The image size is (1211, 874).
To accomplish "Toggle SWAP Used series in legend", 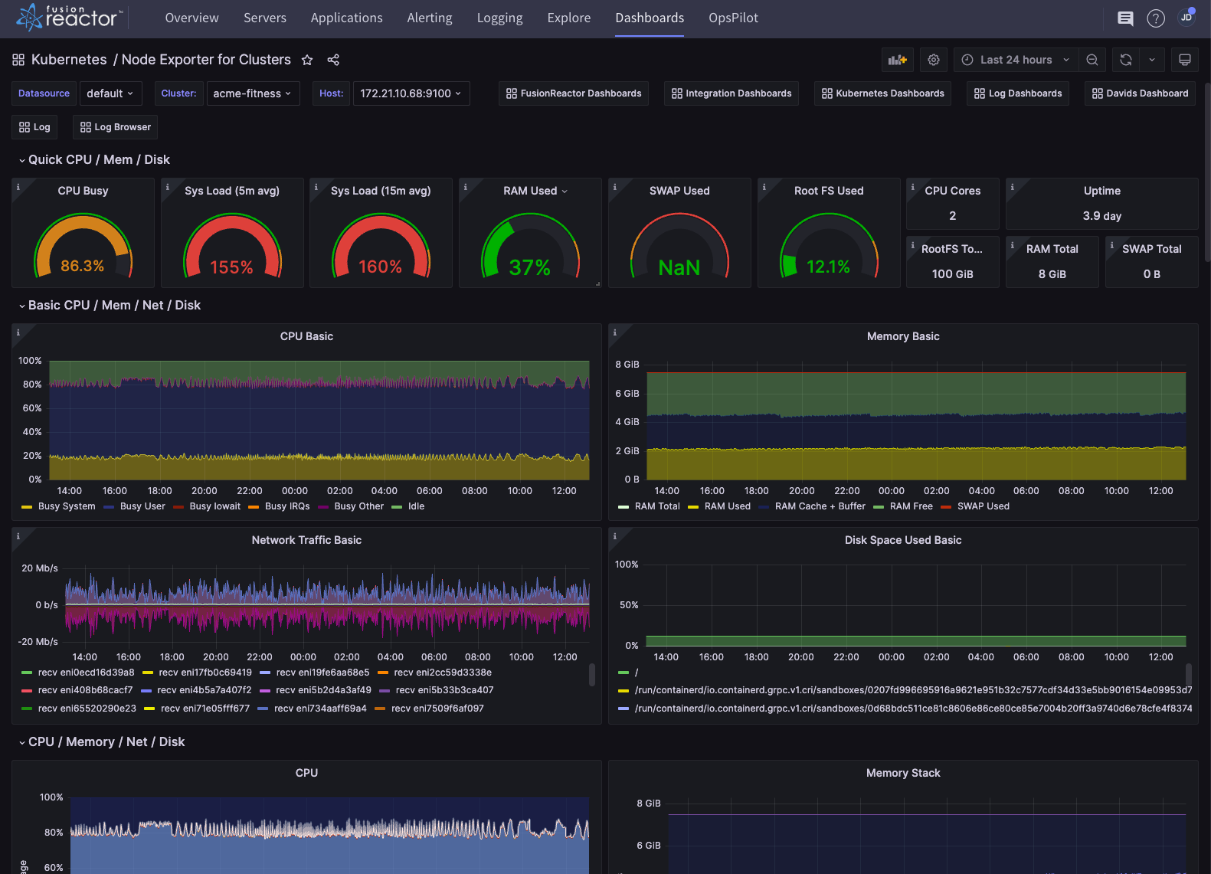I will (983, 506).
